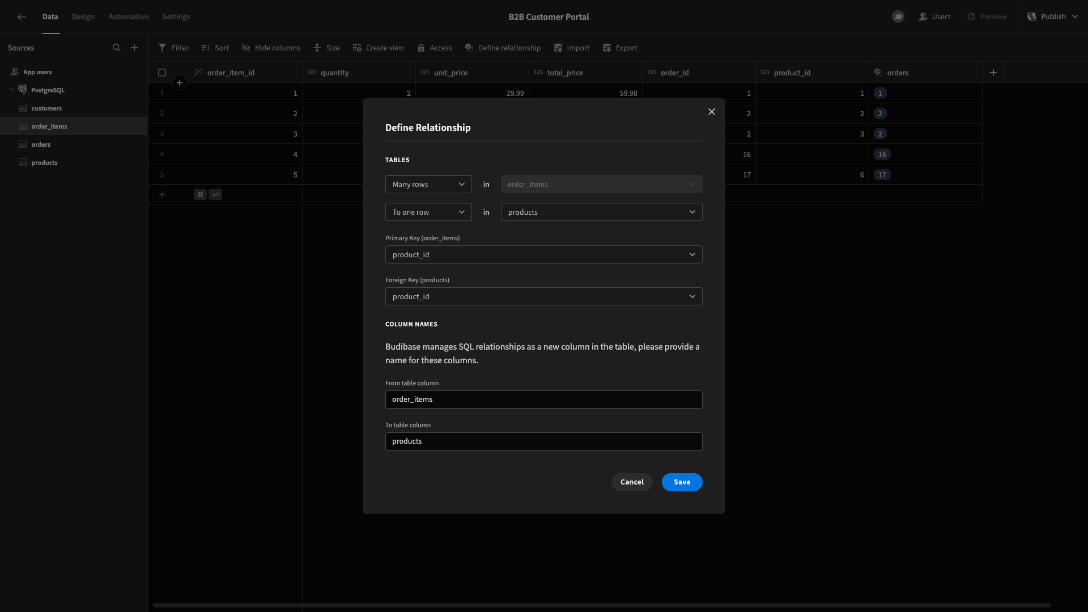Close the Define Relationship dialog
This screenshot has height=612, width=1088.
point(712,112)
